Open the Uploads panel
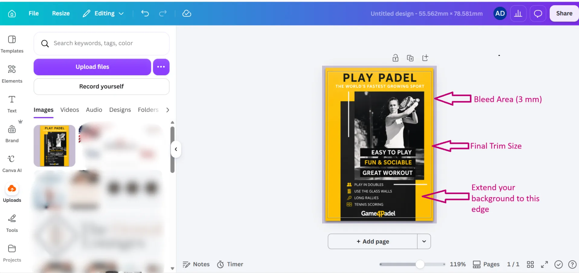 point(12,193)
